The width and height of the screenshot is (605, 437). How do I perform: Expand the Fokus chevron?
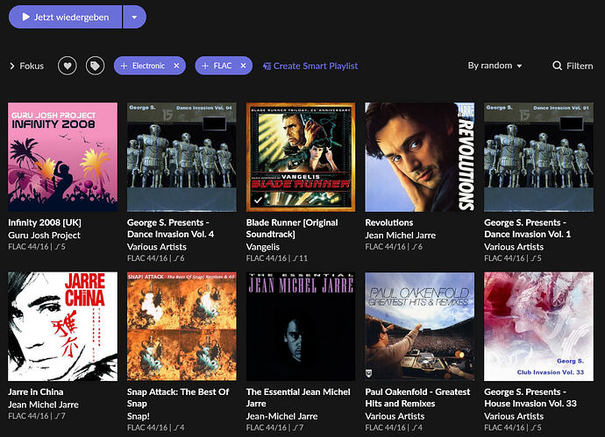[x=12, y=66]
